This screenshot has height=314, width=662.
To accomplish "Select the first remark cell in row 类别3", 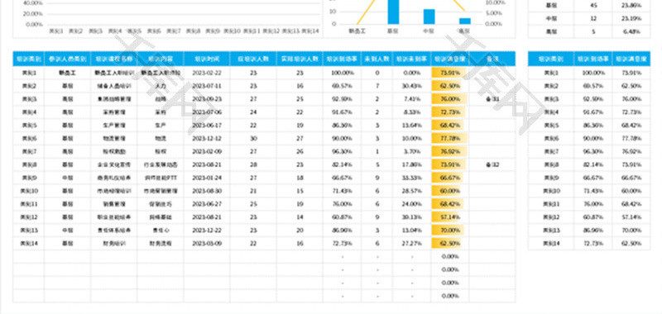I will pyautogui.click(x=492, y=99).
